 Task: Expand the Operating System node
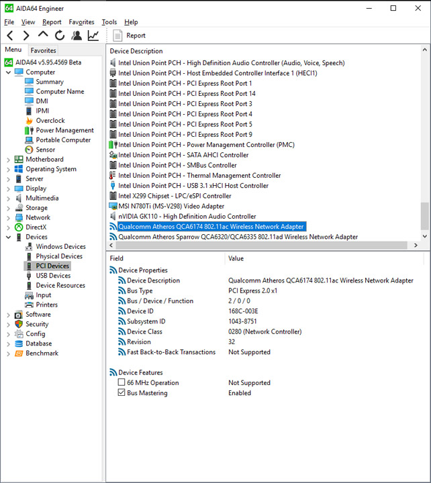point(8,170)
